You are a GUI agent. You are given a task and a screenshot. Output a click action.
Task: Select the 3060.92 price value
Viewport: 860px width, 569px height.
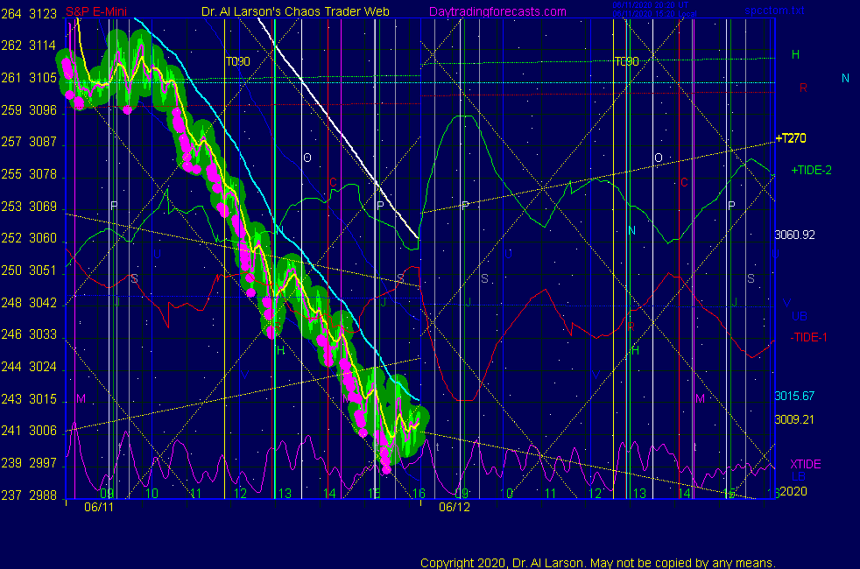tap(794, 235)
